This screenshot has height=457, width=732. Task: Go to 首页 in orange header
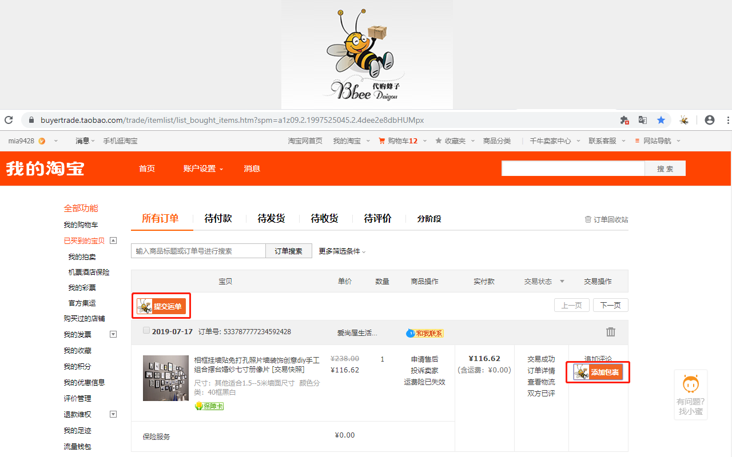pos(147,169)
